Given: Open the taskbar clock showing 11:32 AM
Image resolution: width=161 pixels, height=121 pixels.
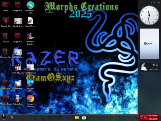Looking at the screenshot, I should click(153, 117).
